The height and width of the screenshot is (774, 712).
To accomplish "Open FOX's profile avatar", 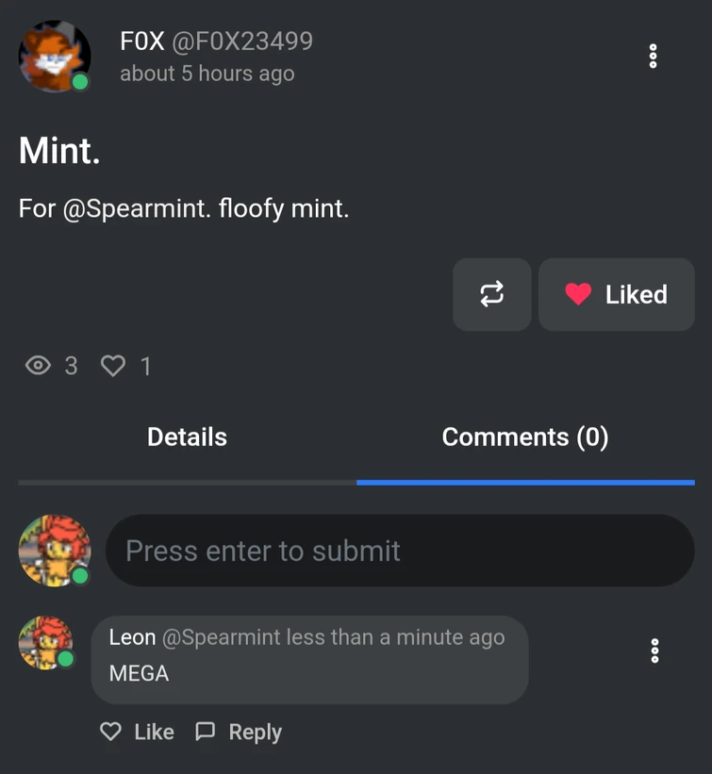I will 55,57.
